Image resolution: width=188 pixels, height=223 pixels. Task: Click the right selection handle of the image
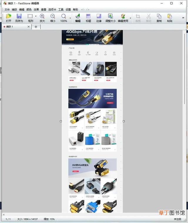pos(124,121)
